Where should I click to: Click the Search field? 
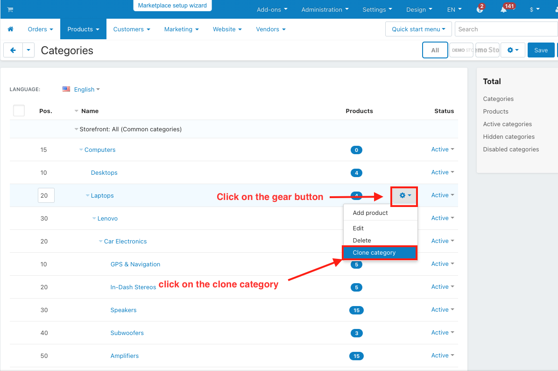506,29
